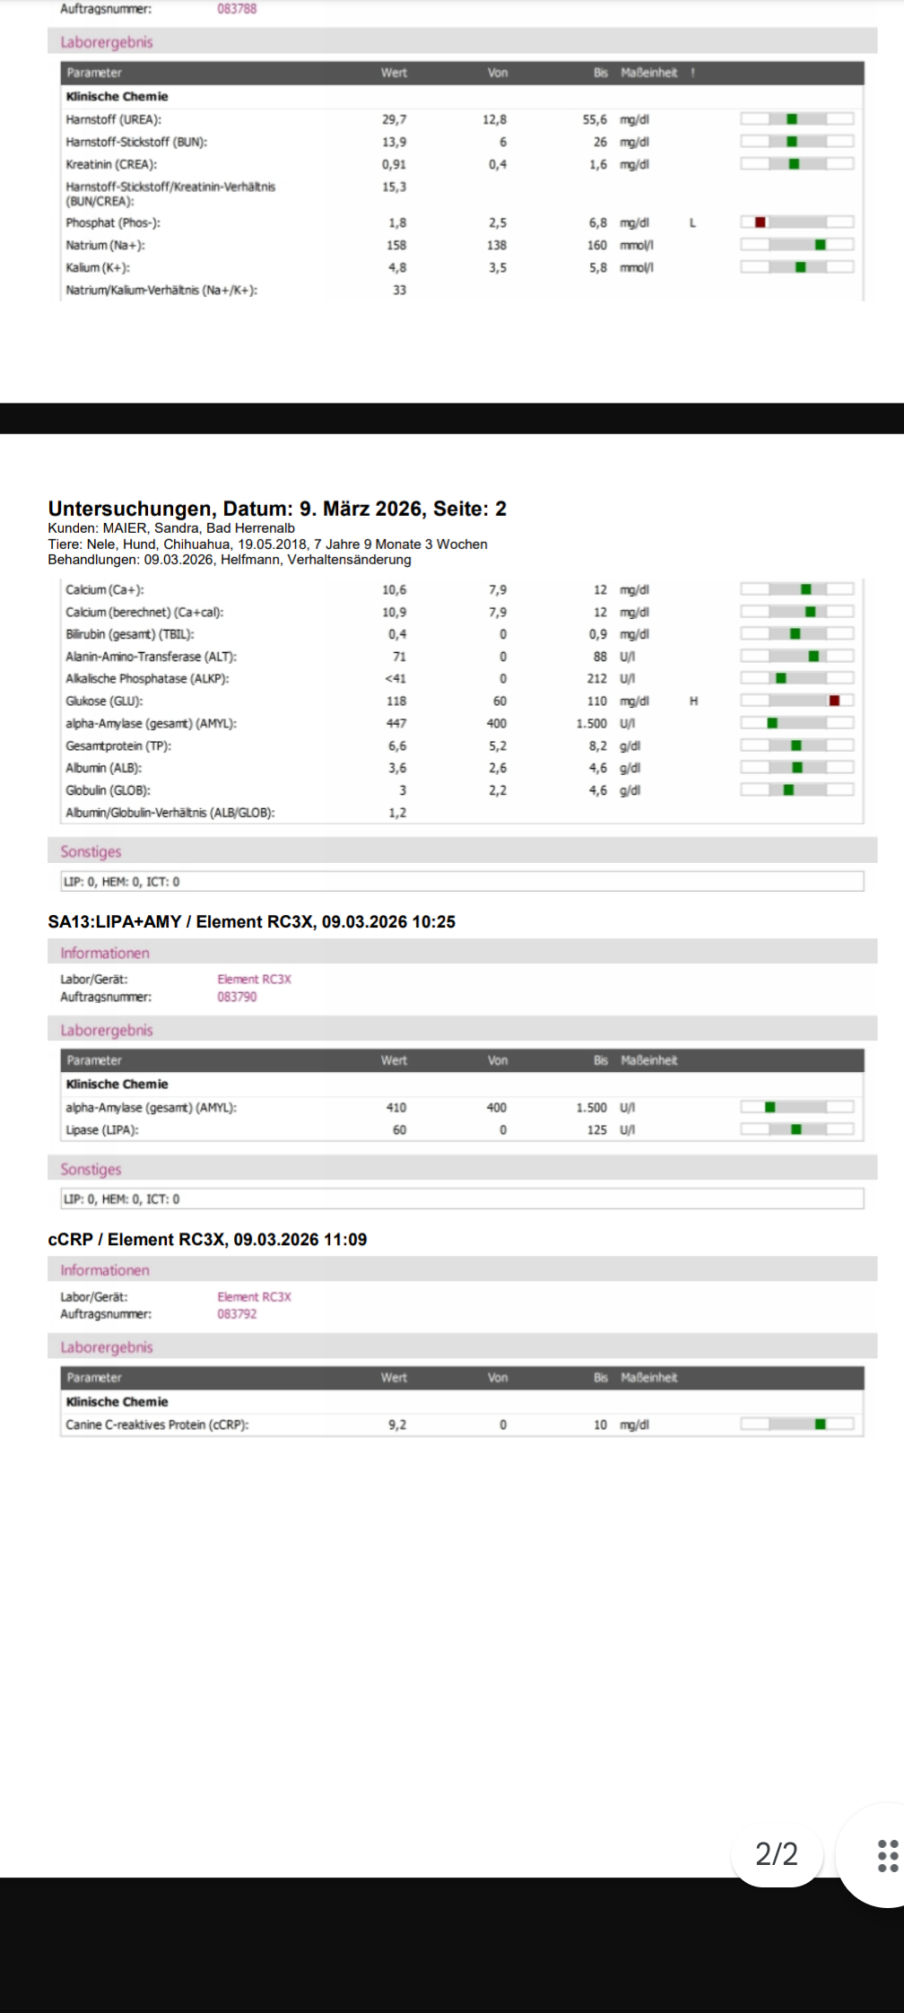Click the cCRP range indicator bar

coord(797,1425)
